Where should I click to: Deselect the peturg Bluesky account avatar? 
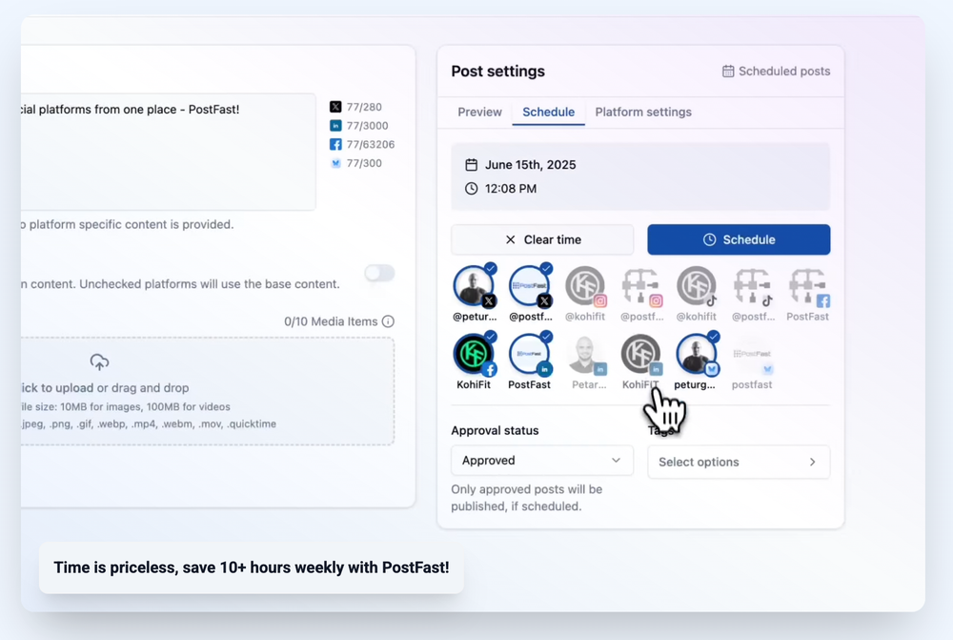697,354
